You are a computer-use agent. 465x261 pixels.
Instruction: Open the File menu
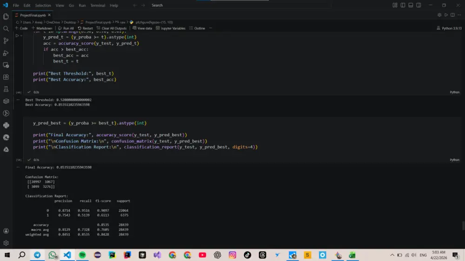point(16,5)
